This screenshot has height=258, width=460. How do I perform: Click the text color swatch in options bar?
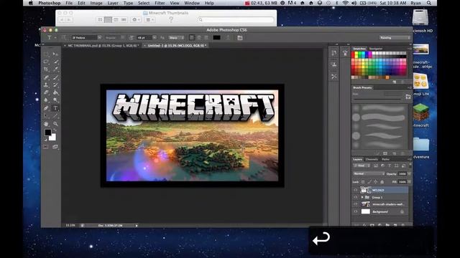click(216, 38)
